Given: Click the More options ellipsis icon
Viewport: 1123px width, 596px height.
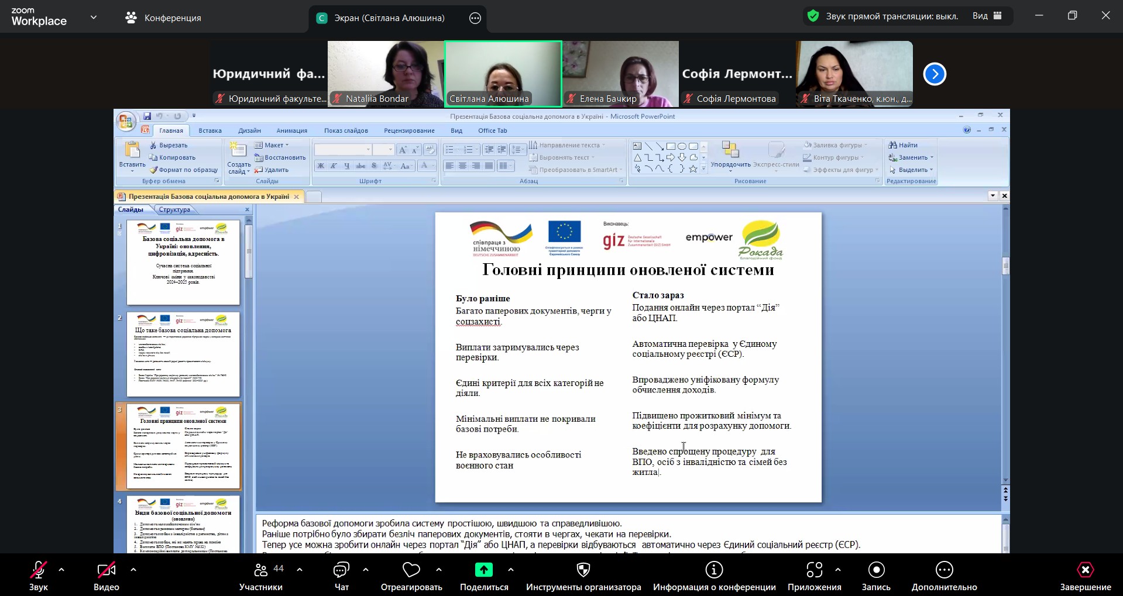Looking at the screenshot, I should point(944,570).
